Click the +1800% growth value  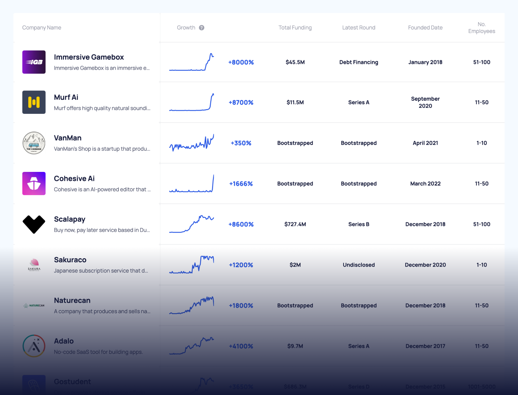tap(241, 306)
